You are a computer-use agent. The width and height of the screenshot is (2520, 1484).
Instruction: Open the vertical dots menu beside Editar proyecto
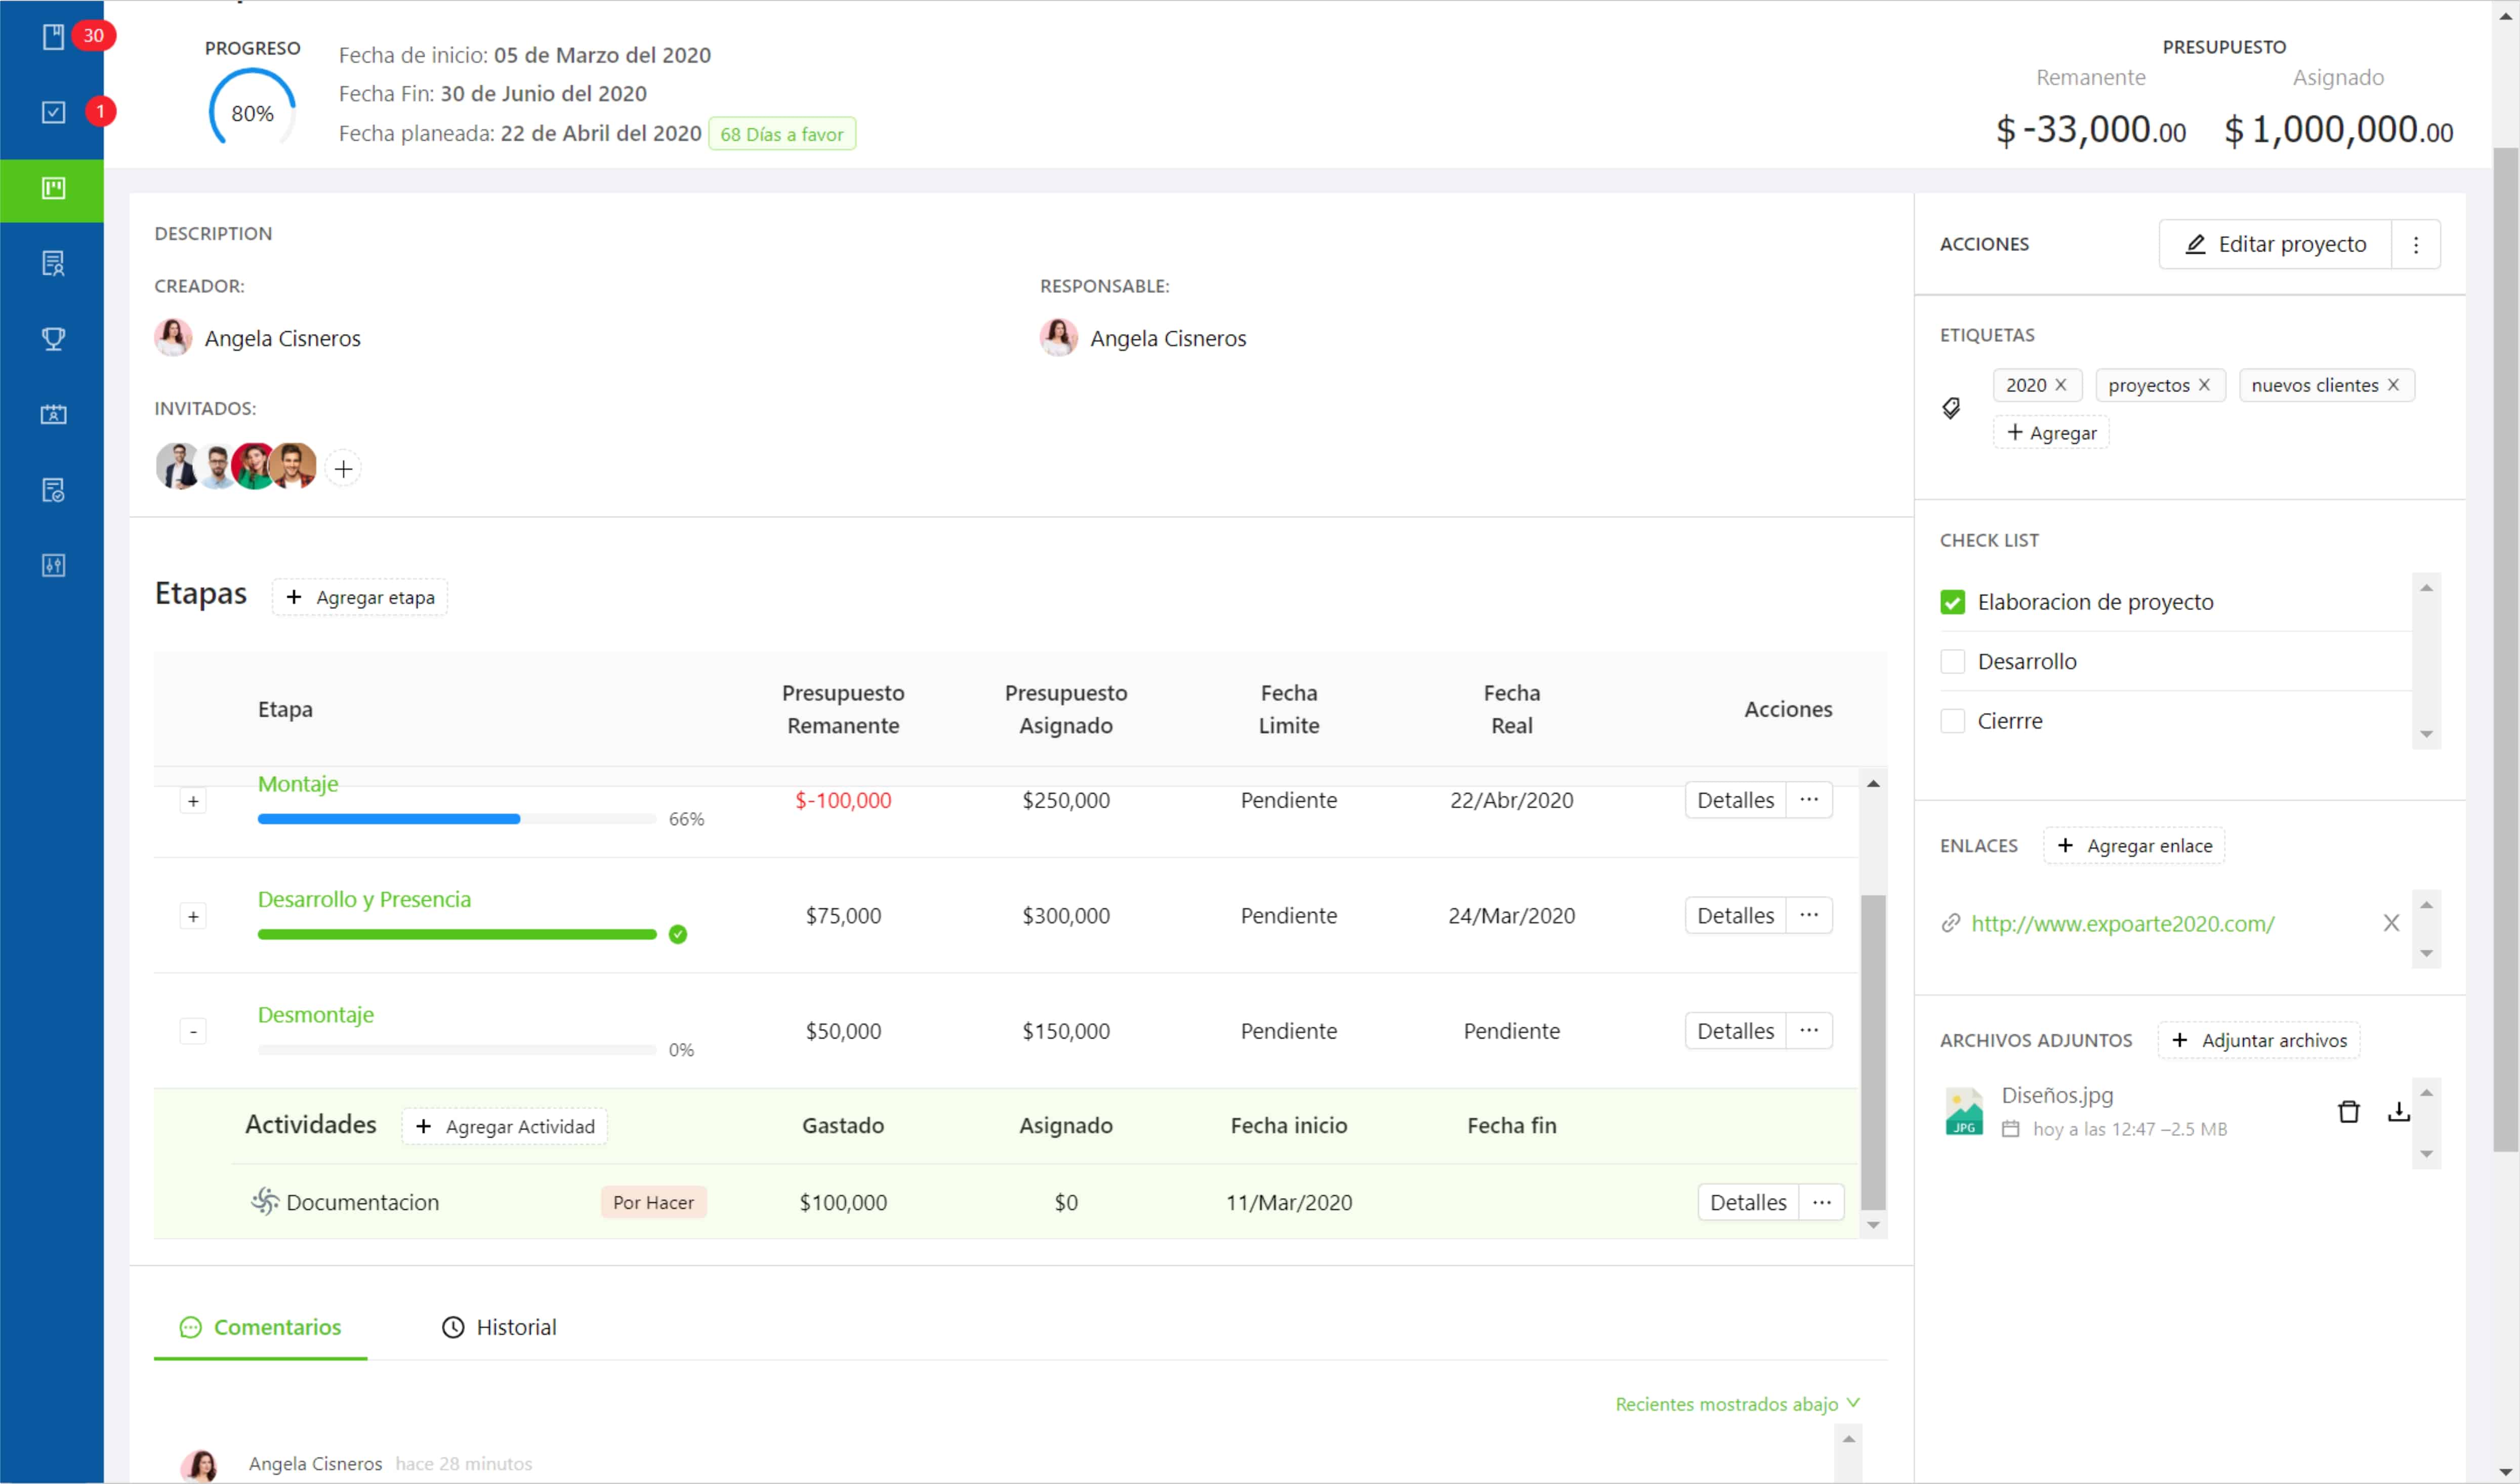click(2416, 245)
